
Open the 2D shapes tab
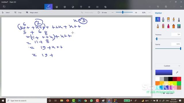coord(57,7)
